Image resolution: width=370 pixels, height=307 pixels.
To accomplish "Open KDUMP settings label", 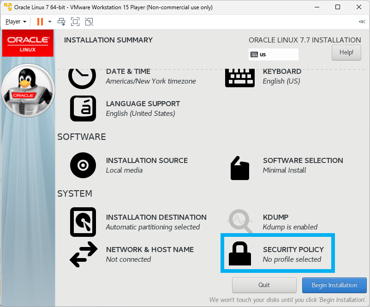I will tap(275, 217).
